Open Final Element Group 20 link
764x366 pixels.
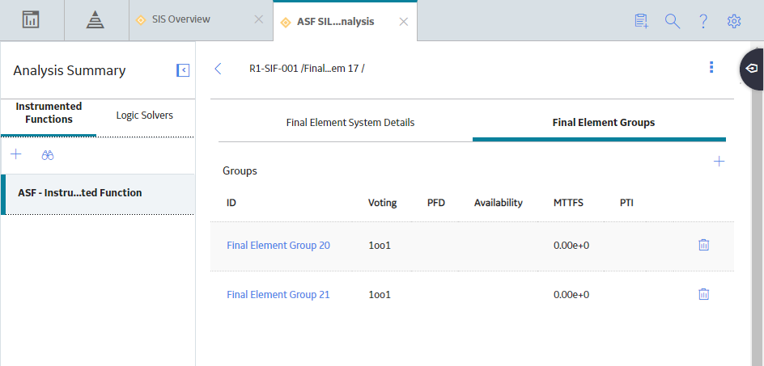(x=278, y=246)
